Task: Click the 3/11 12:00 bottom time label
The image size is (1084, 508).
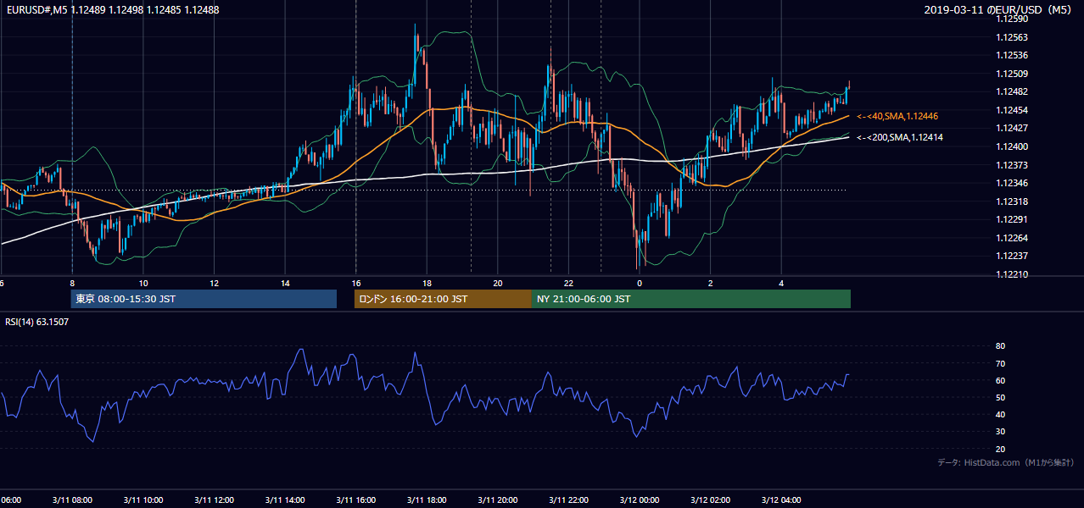Action: 215,500
